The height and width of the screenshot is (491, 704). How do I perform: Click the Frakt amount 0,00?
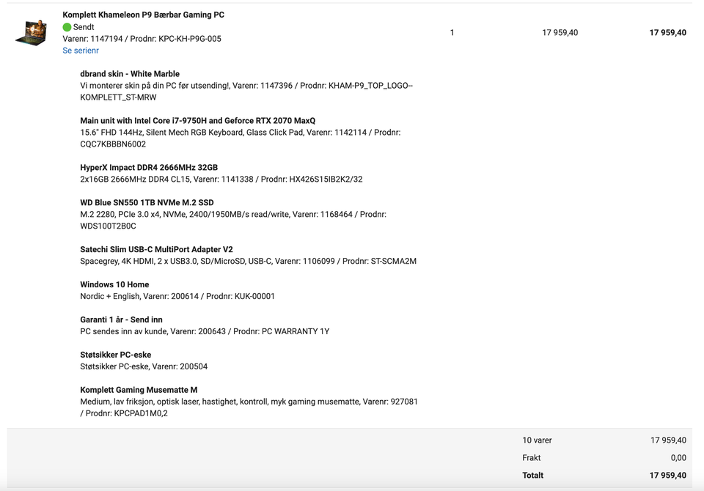[x=678, y=458]
